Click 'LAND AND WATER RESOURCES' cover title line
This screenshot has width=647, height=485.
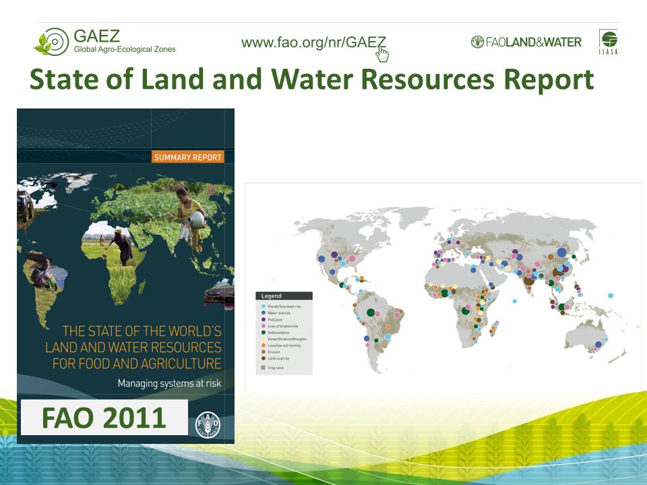[x=133, y=348]
